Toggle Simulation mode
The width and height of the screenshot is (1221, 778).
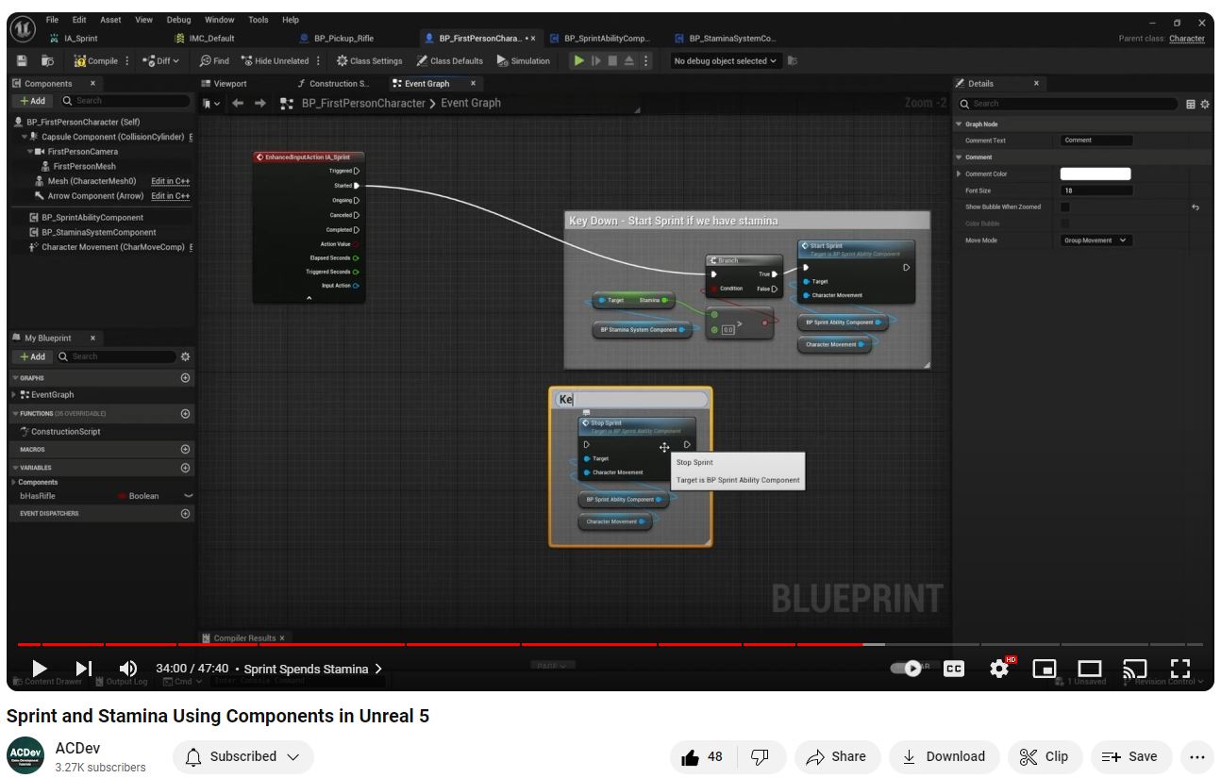point(523,60)
